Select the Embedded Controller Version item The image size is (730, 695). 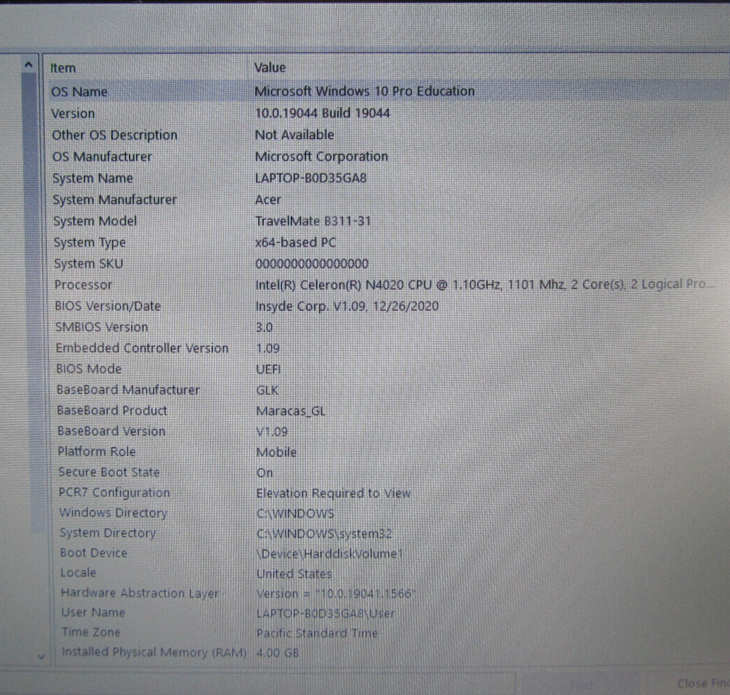tap(142, 348)
